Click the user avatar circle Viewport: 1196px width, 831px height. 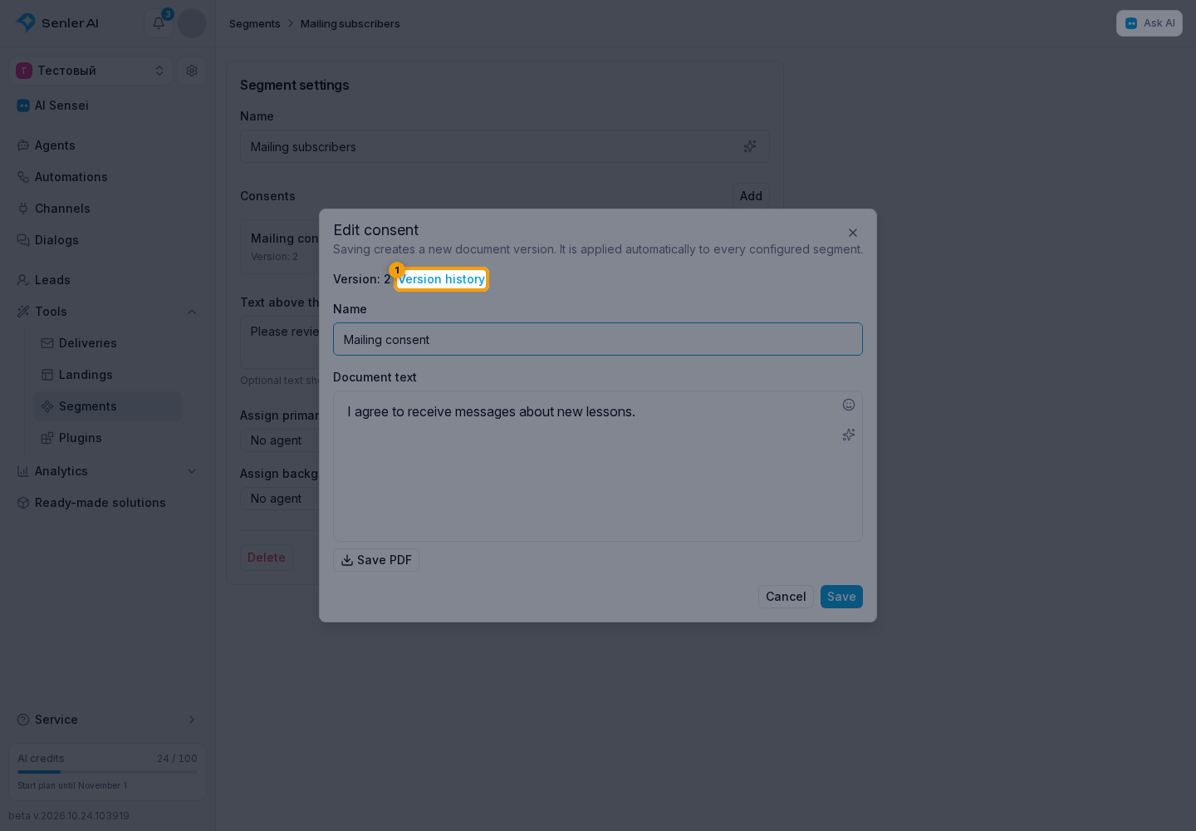coord(192,23)
